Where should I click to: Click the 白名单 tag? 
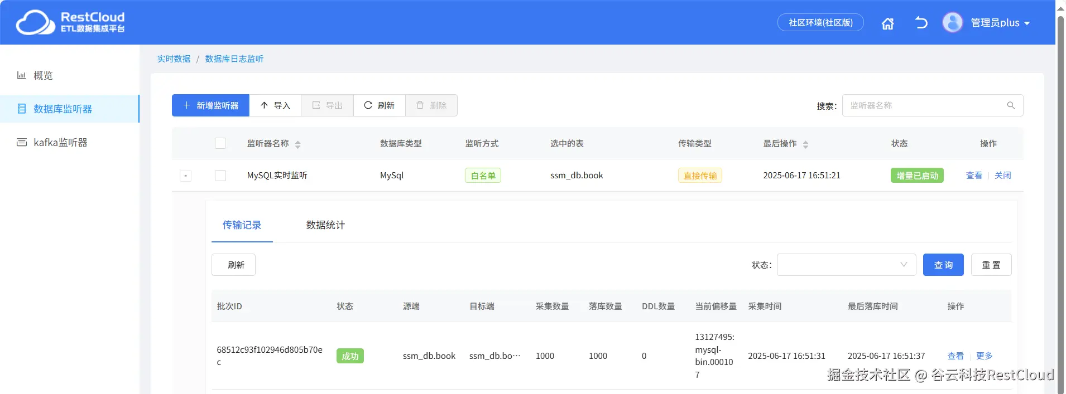(483, 176)
